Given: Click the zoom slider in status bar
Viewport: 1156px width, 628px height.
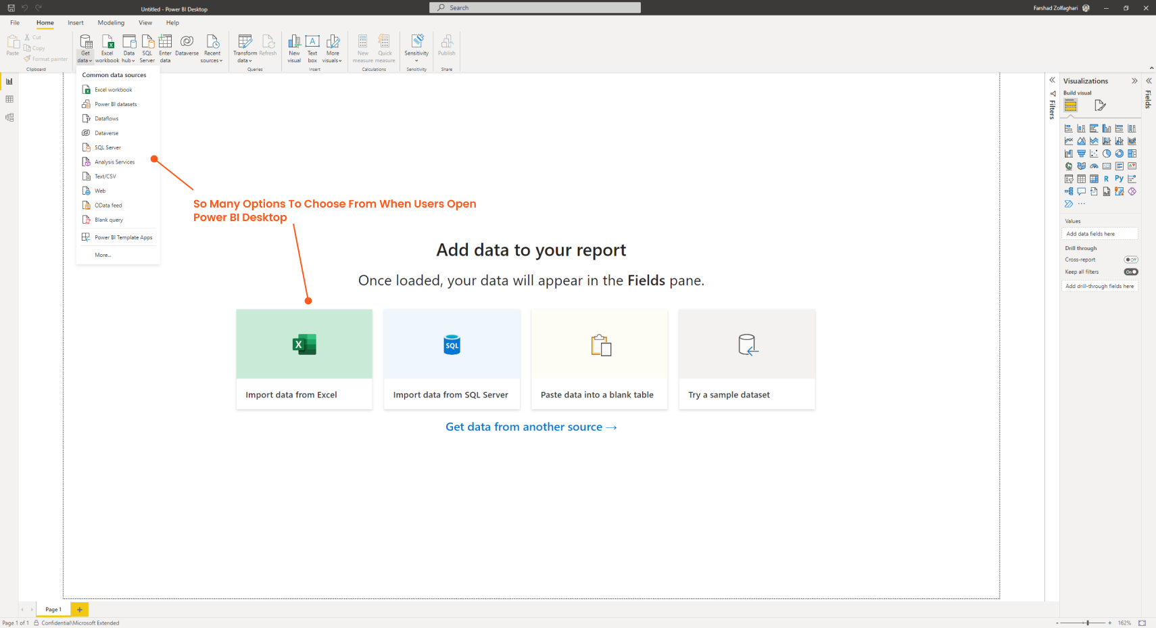Looking at the screenshot, I should (1087, 623).
